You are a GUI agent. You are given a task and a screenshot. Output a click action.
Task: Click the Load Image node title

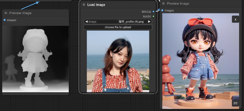[96, 5]
